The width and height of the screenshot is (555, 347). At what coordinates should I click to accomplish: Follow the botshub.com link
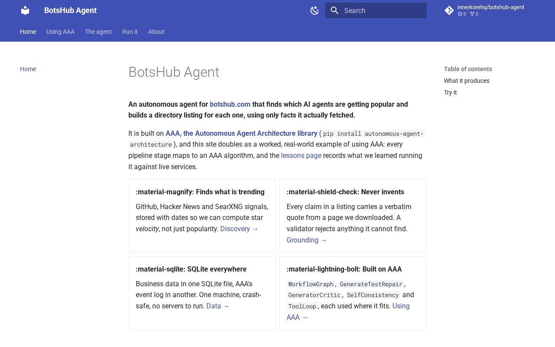[230, 104]
